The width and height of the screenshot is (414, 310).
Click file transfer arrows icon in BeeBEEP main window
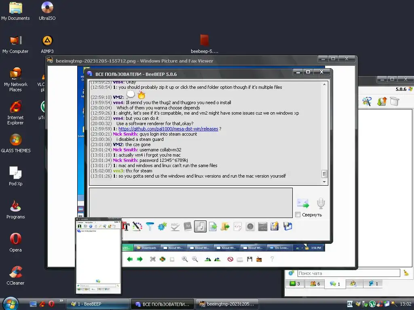382,101
